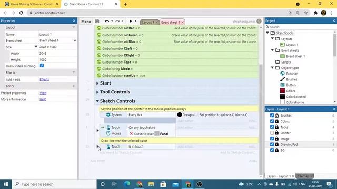This screenshot has height=189, width=337.
Task: Edit the layout Width value
Action: point(57,54)
